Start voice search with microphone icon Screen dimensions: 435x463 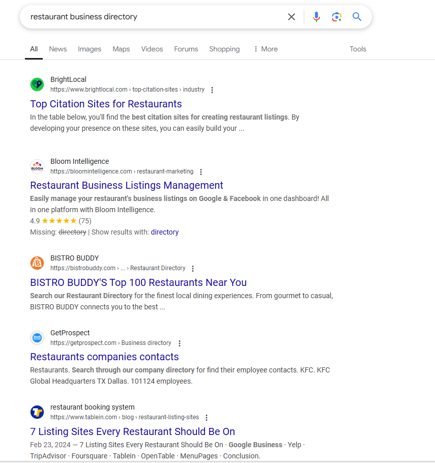coord(316,17)
